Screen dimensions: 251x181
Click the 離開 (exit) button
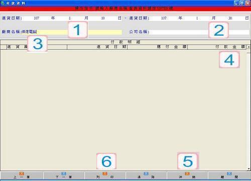pos(229,175)
